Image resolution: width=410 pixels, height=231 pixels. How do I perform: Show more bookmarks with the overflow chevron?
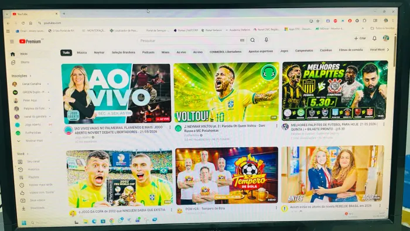[363, 28]
